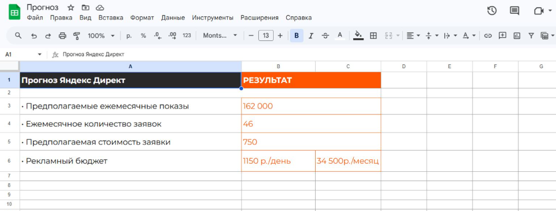
Task: Open vertical align dropdown
Action: click(432, 35)
